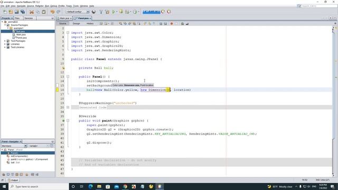Image resolution: width=338 pixels, height=190 pixels.
Task: Click the Build Project hammer icon
Action: click(x=101, y=12)
